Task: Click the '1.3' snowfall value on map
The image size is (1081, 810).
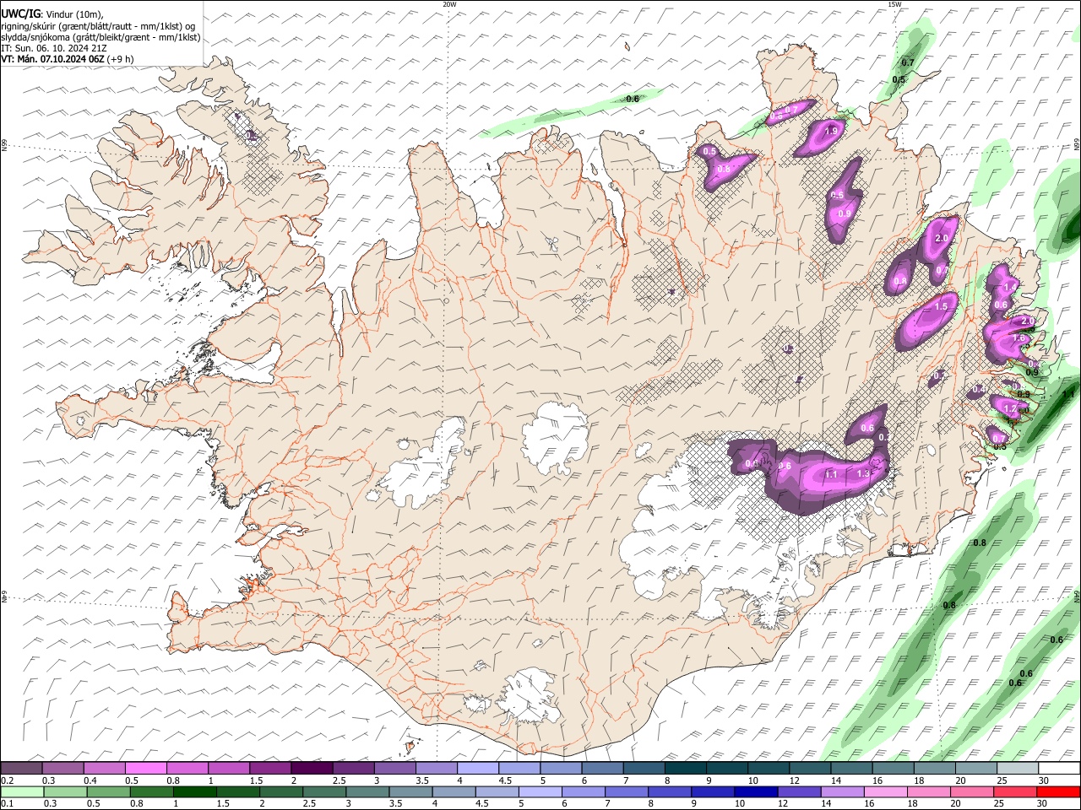Action: click(863, 474)
